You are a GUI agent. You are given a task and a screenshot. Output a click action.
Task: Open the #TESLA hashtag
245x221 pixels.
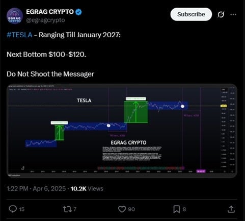[19, 35]
